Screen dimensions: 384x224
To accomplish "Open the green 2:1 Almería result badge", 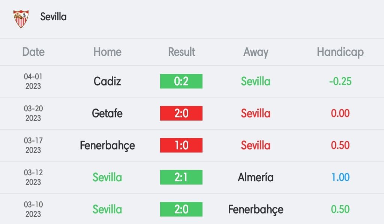I will [181, 177].
